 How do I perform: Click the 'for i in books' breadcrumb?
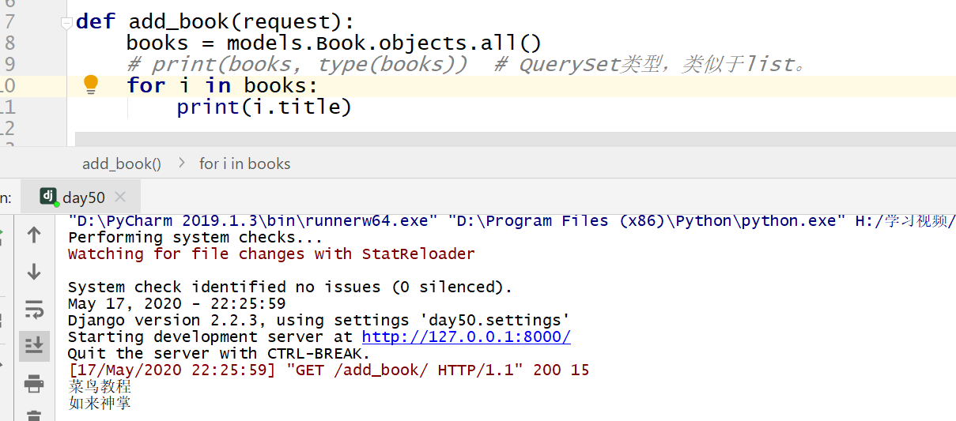pyautogui.click(x=244, y=164)
